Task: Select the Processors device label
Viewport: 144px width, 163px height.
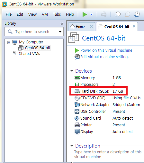Action: [x=89, y=85]
